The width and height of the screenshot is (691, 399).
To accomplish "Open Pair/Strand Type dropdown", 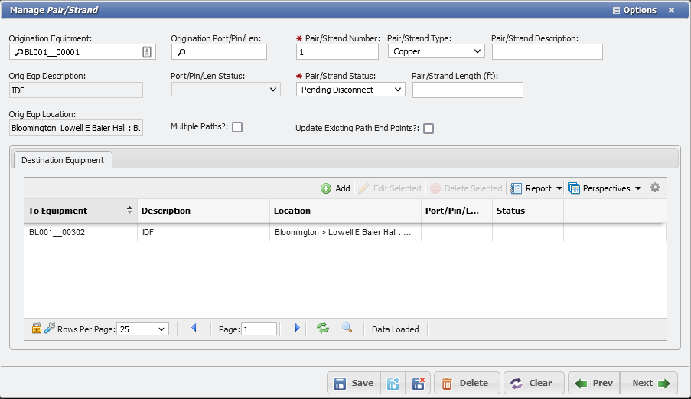I will pos(436,51).
